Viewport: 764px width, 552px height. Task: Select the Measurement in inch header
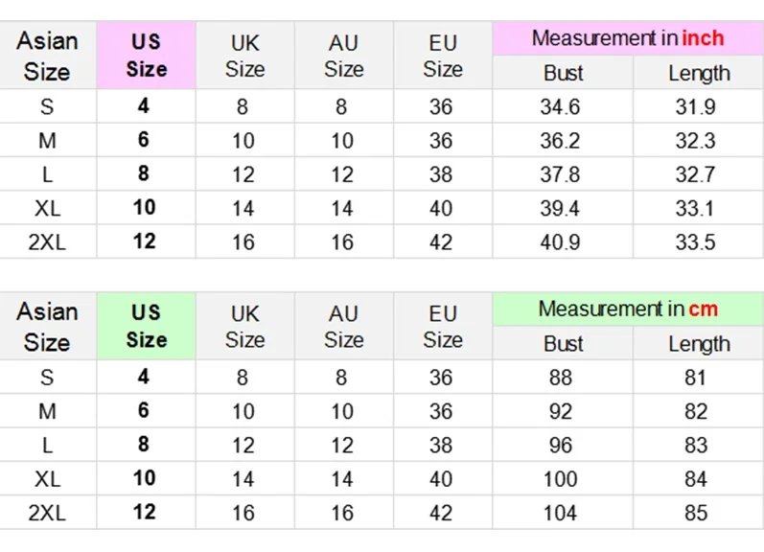[628, 38]
